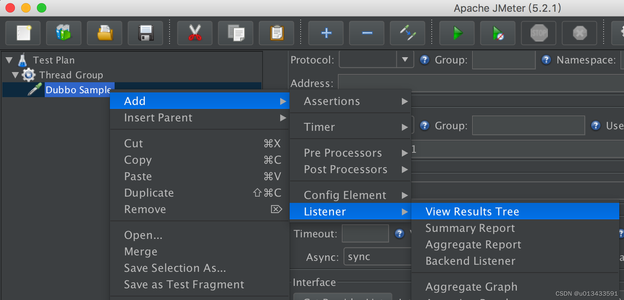Expand the Config Element submenu
Screen dimensions: 624x300
pyautogui.click(x=350, y=195)
